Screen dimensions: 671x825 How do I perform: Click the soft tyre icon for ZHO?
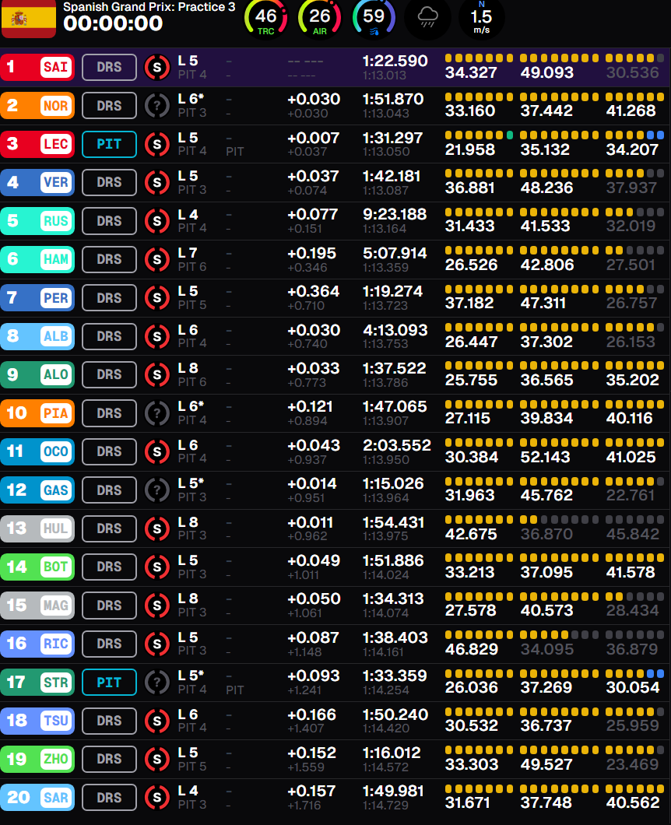click(156, 759)
